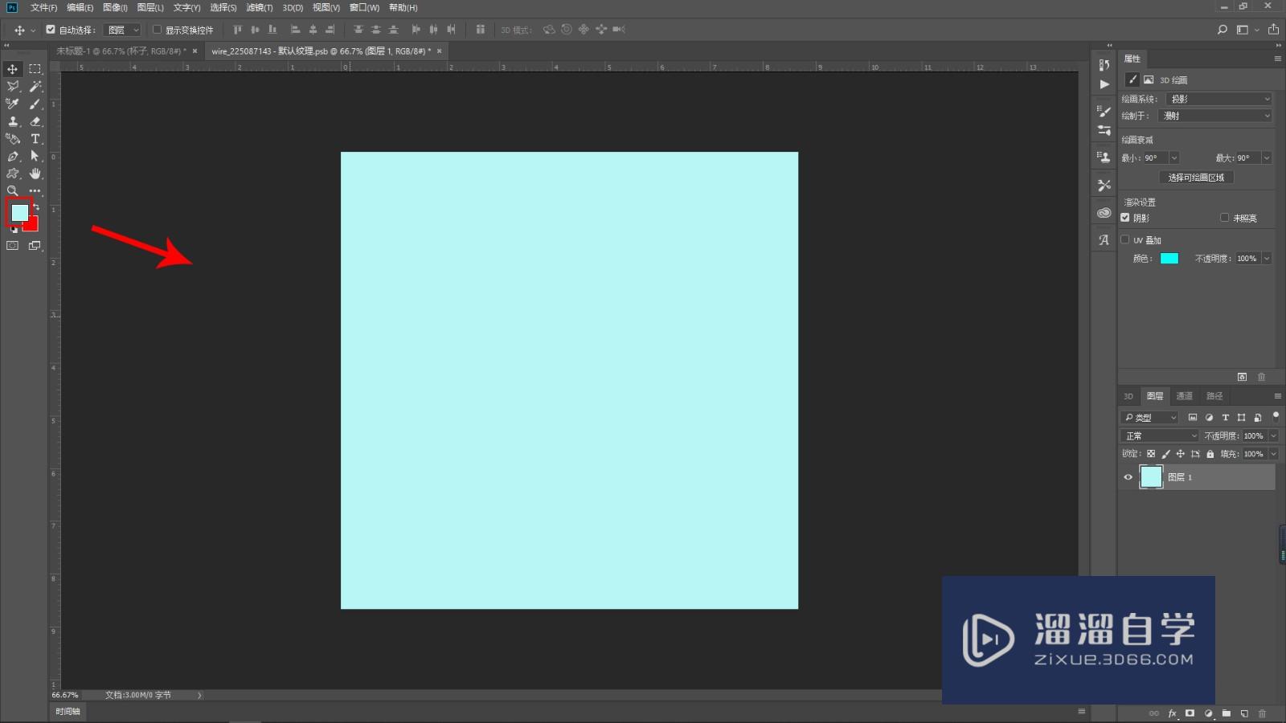Open the 填充 100% dropdown arrow

[1274, 455]
